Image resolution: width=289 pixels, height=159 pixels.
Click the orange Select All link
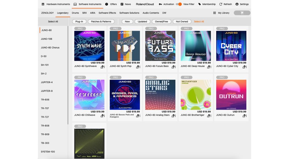(199, 22)
